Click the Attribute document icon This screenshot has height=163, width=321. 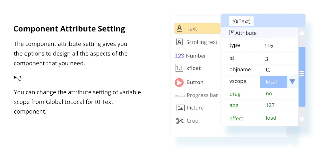(x=232, y=33)
